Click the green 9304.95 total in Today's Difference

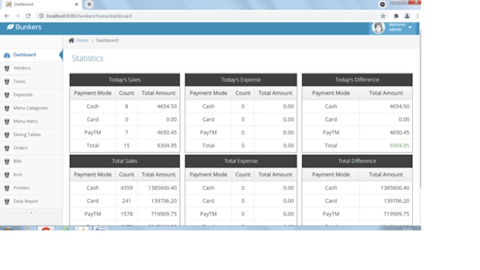coord(400,145)
